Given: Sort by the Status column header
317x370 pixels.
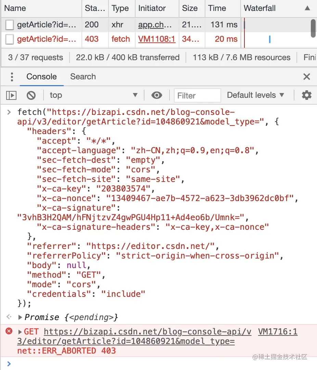Looking at the screenshot, I should pos(95,8).
